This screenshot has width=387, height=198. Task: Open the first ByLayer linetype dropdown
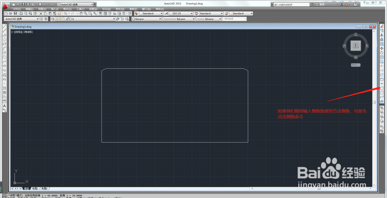[x=179, y=19]
